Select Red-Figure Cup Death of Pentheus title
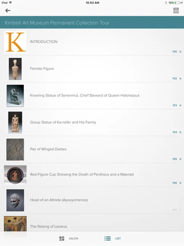Screen dimensions: 184x246 [x=82, y=175]
